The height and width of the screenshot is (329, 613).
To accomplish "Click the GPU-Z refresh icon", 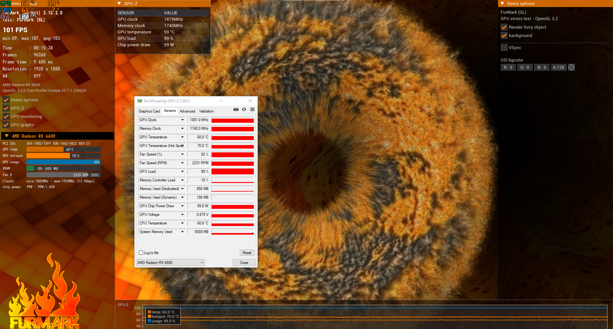I will pos(244,109).
